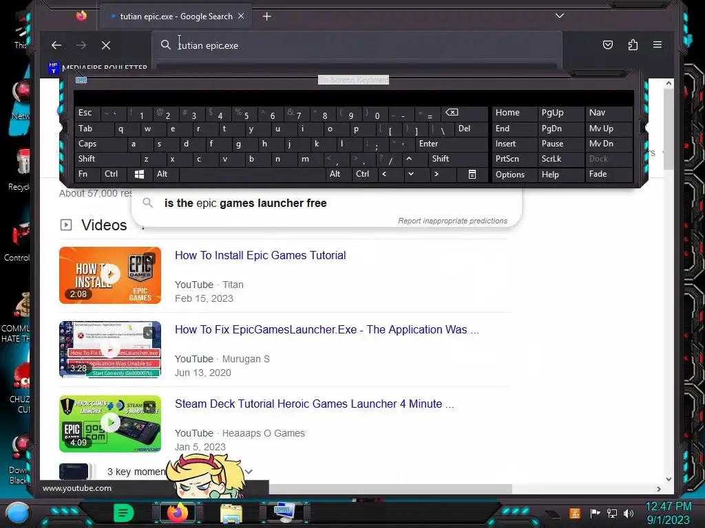This screenshot has width=705, height=528.
Task: Click the address bar search field
Action: pos(357,45)
